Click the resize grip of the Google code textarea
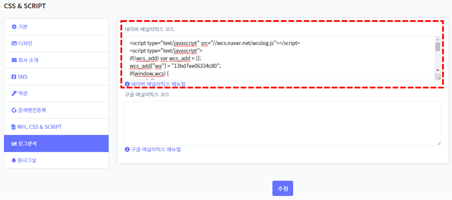 [x=439, y=143]
